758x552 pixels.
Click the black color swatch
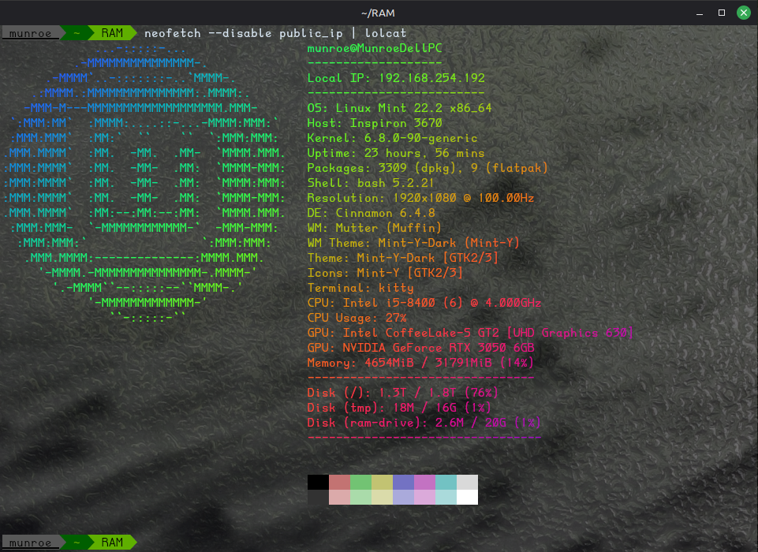318,482
